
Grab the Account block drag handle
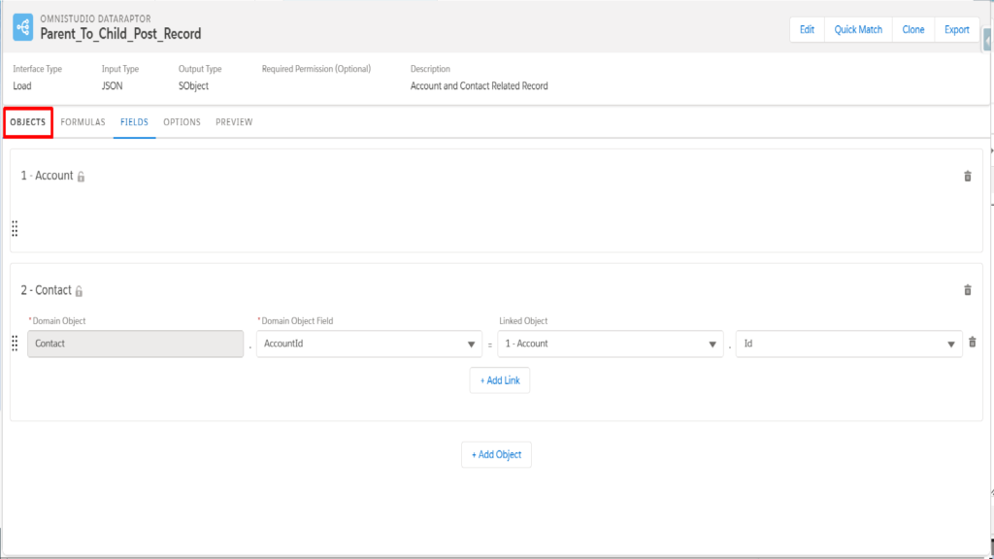pyautogui.click(x=15, y=228)
